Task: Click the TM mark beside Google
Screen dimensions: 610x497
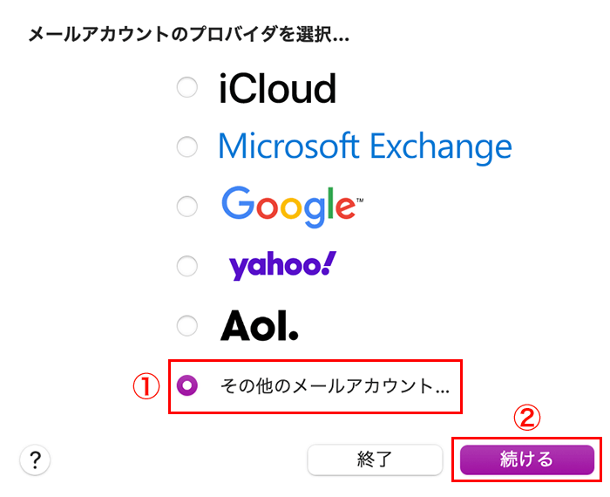Action: pyautogui.click(x=360, y=201)
